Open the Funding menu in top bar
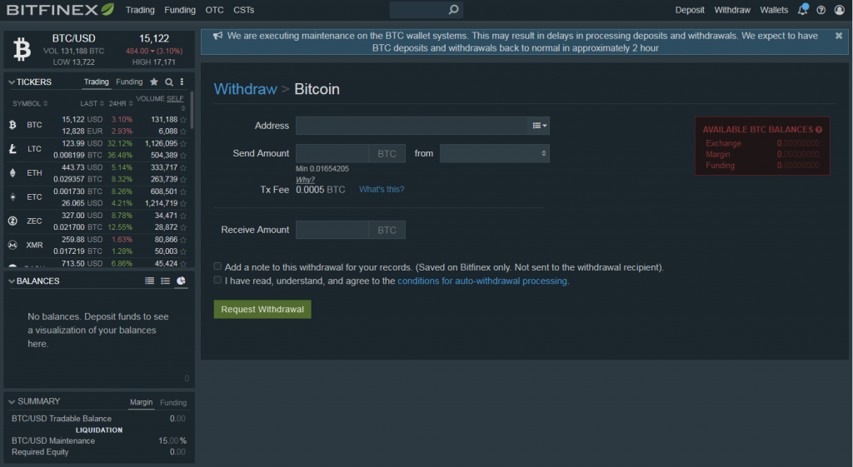The width and height of the screenshot is (853, 467). click(x=180, y=10)
